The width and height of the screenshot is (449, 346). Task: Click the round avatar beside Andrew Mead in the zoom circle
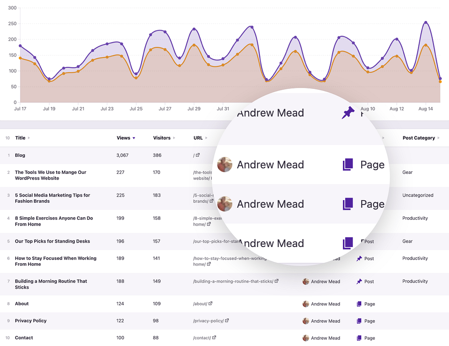click(224, 164)
